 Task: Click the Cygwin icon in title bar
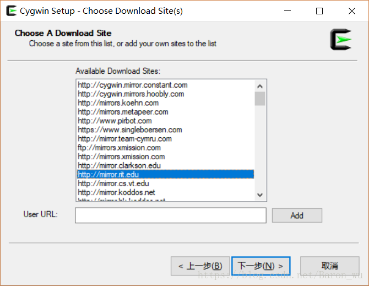[x=11, y=10]
